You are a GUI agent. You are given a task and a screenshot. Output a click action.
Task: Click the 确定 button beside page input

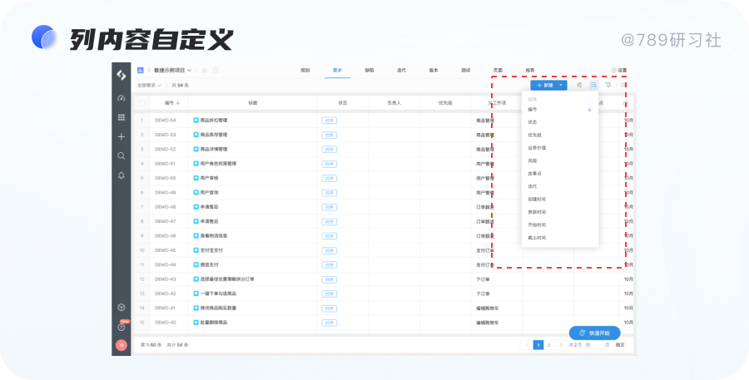point(620,345)
